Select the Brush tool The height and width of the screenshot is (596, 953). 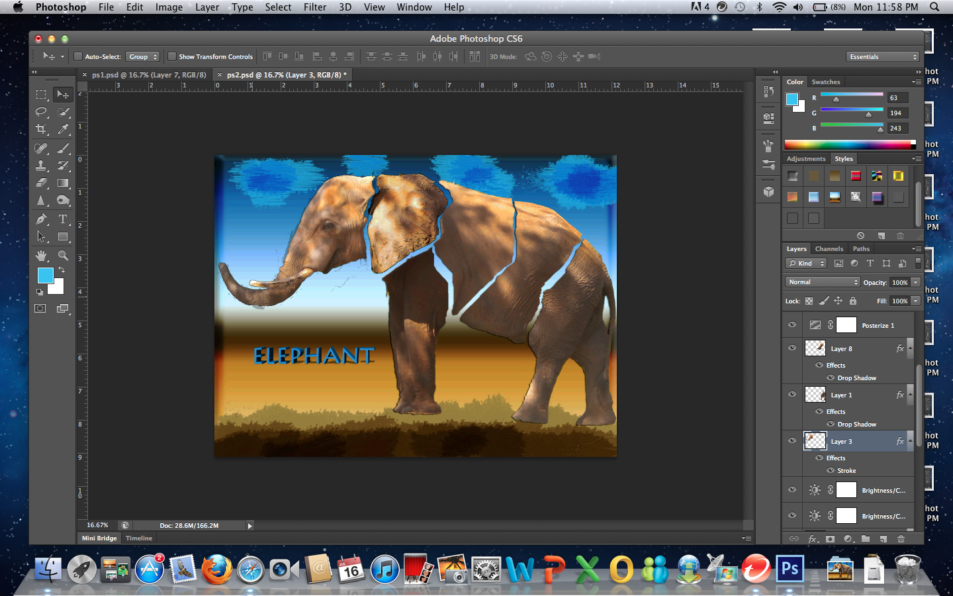point(63,148)
